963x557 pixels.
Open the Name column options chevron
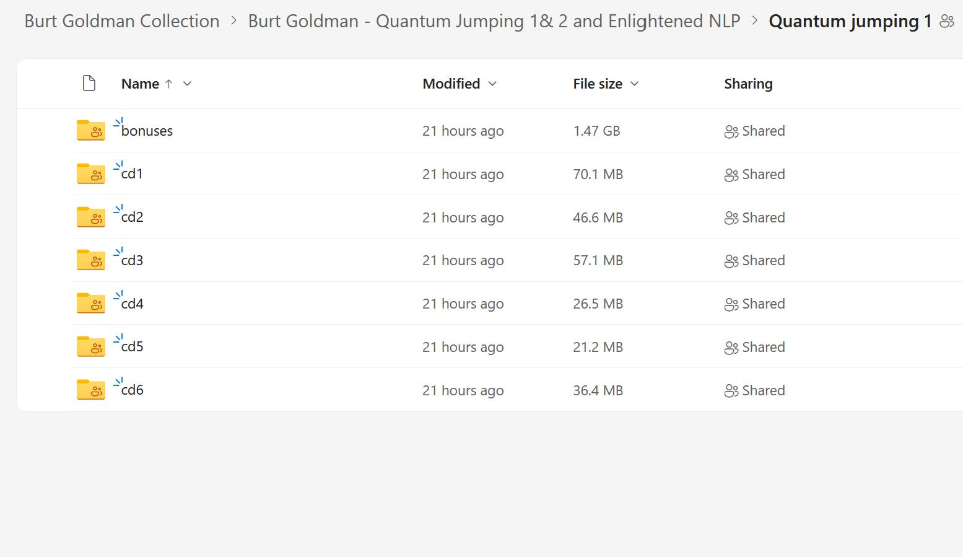pyautogui.click(x=188, y=84)
